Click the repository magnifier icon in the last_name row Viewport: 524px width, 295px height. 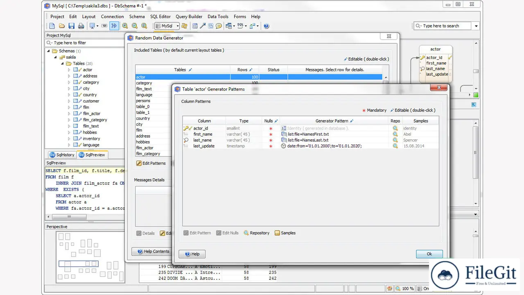[395, 140]
